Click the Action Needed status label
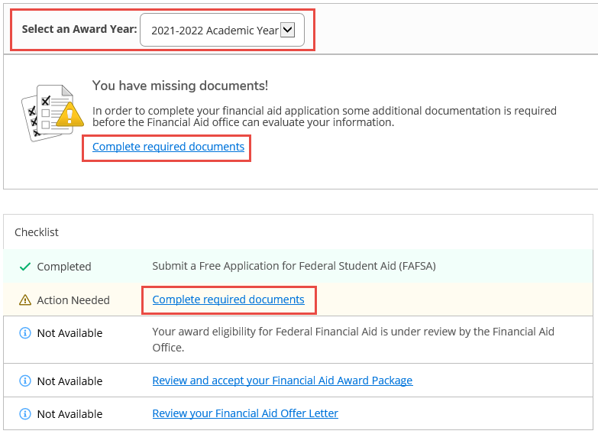This screenshot has width=598, height=434. (x=73, y=300)
